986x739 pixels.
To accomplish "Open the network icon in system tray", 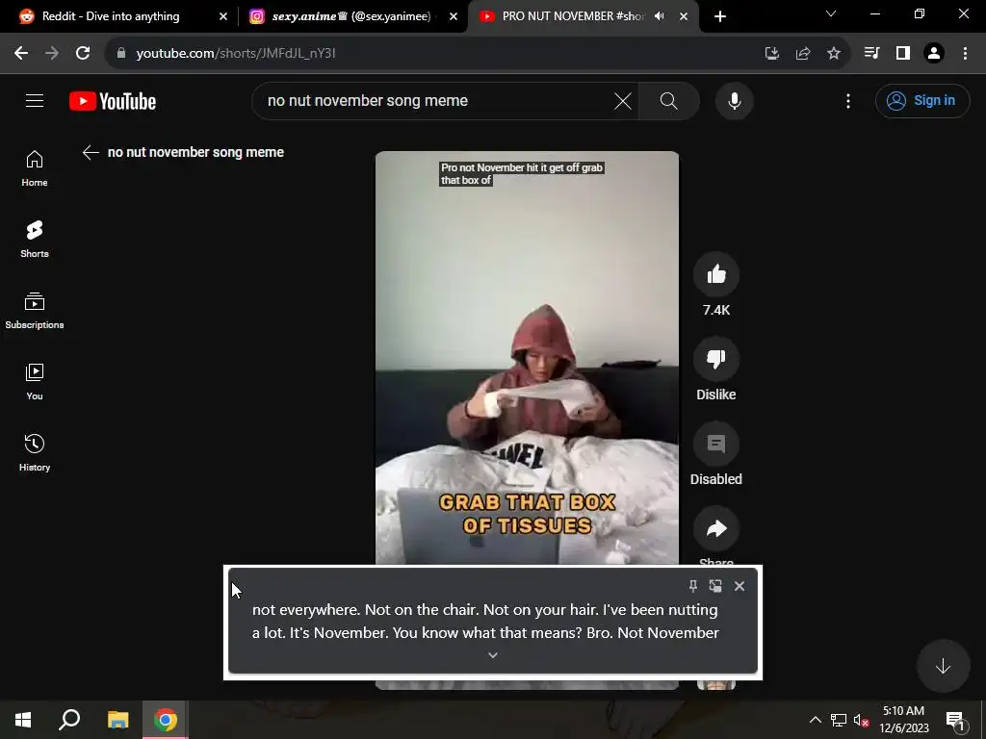I will [x=839, y=720].
